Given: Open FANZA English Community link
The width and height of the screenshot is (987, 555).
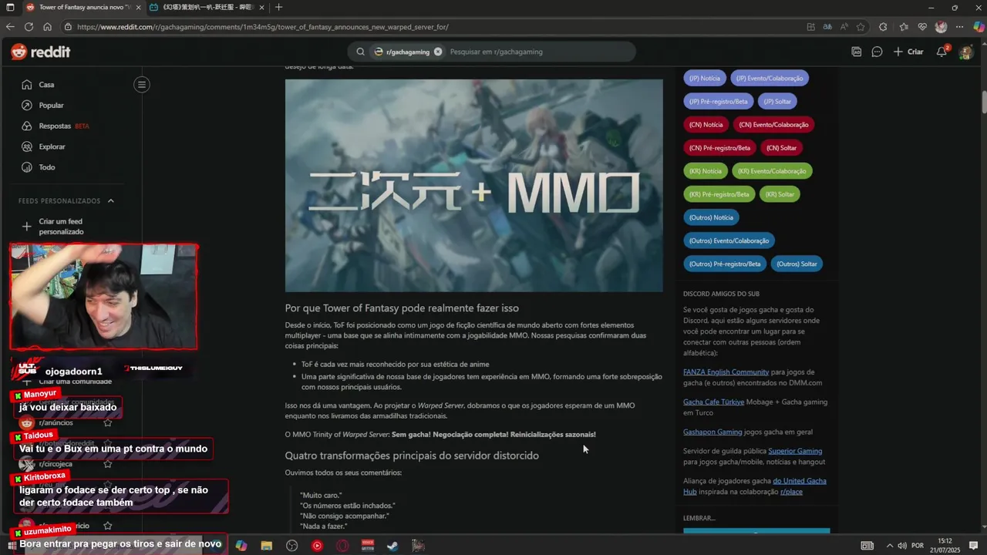Looking at the screenshot, I should 726,372.
